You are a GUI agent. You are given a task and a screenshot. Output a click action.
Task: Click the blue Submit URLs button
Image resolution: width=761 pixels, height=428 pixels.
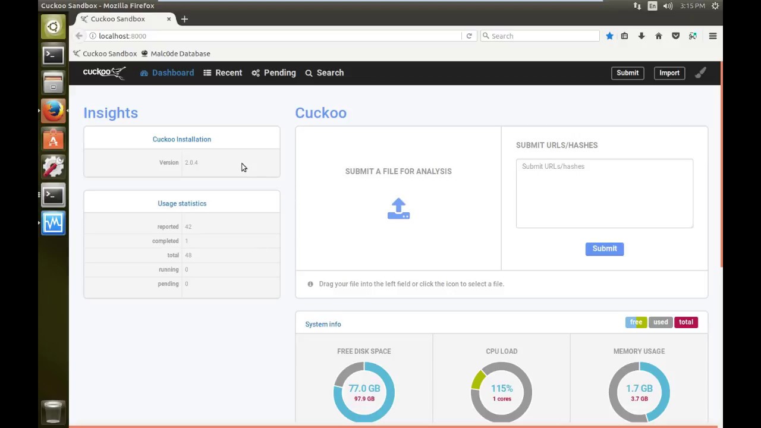click(x=605, y=248)
